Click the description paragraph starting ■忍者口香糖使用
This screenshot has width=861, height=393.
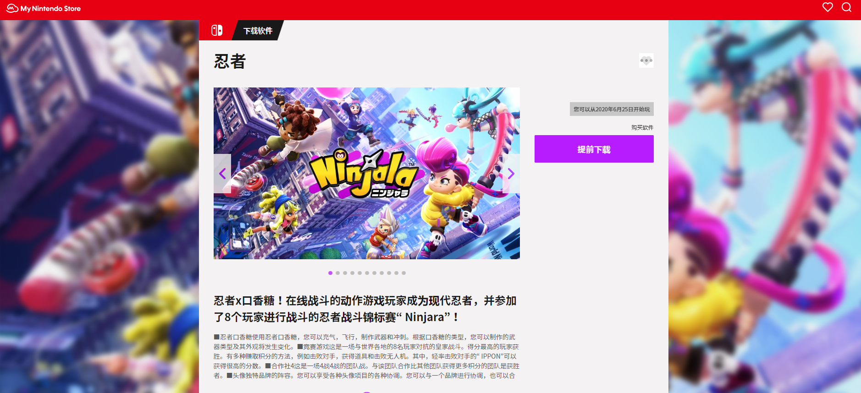(x=366, y=356)
